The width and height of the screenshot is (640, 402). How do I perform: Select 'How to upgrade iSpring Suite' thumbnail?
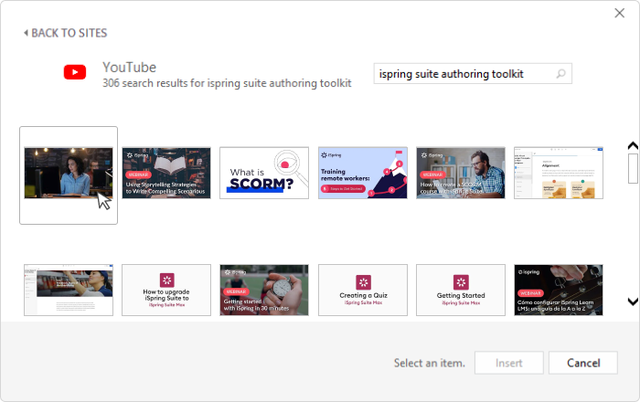pos(166,290)
